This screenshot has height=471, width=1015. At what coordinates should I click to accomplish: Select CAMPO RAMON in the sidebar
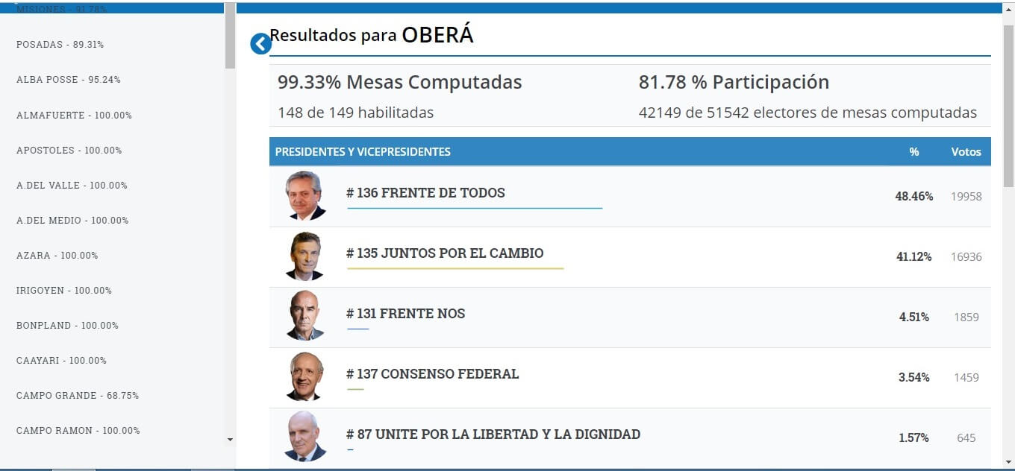(x=78, y=431)
